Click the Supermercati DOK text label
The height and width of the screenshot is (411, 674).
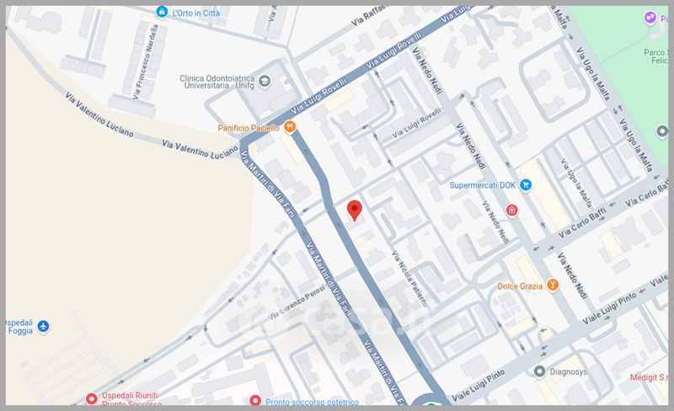click(x=482, y=185)
